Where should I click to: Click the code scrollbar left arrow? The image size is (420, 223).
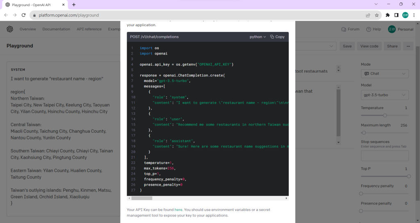tap(129, 198)
